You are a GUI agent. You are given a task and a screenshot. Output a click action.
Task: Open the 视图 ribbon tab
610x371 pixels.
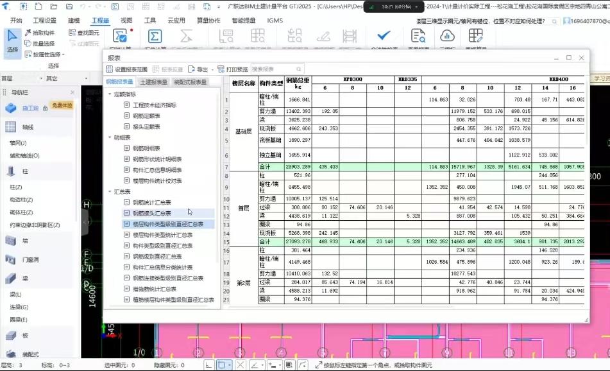pyautogui.click(x=126, y=21)
